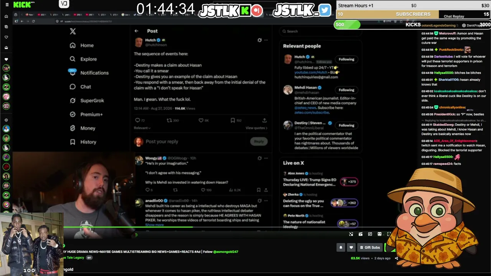Toggle Following for Hutch
Image resolution: width=491 pixels, height=276 pixels.
(x=346, y=59)
